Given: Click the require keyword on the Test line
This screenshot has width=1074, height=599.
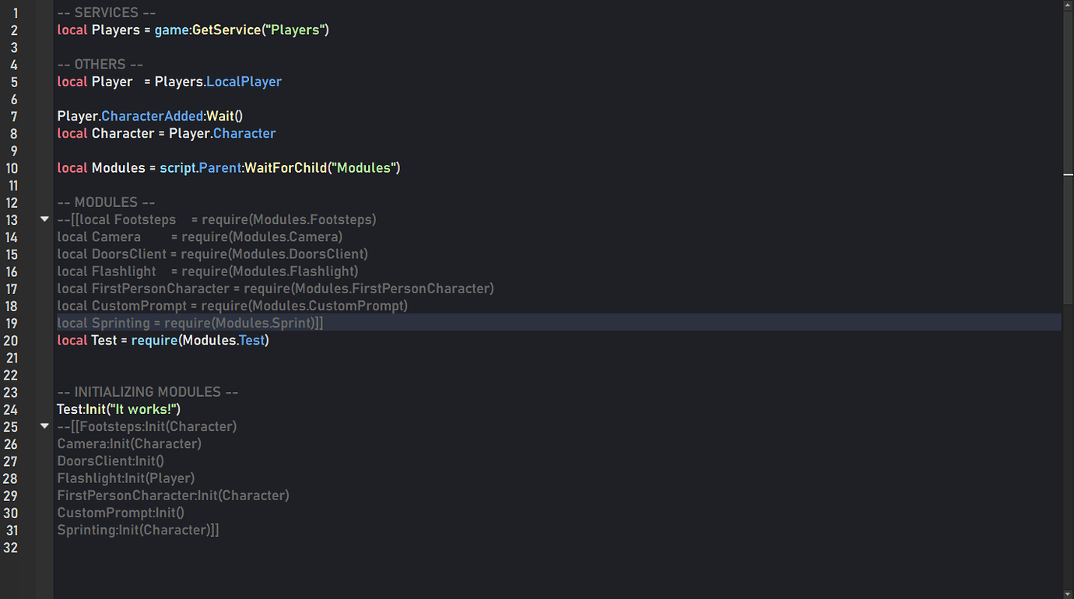Looking at the screenshot, I should (154, 341).
